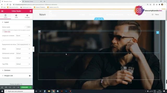Follow the Saiba mais link
Viewport: 167px width, 93px height.
7,32
